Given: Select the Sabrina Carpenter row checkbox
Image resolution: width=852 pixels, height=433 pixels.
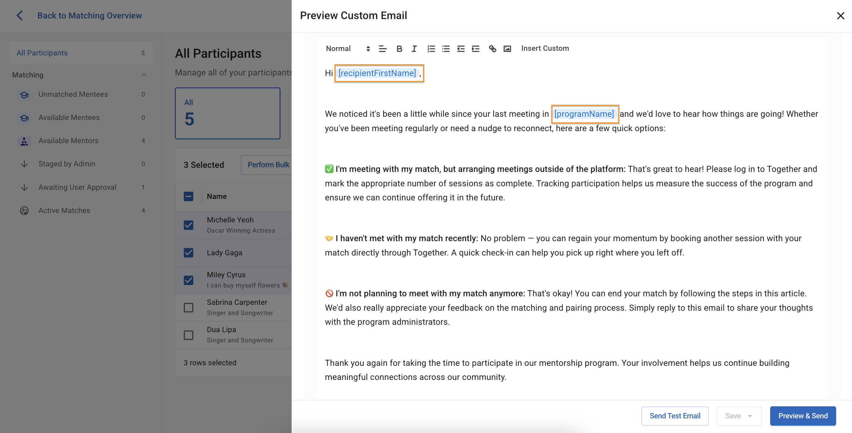Looking at the screenshot, I should click(189, 307).
